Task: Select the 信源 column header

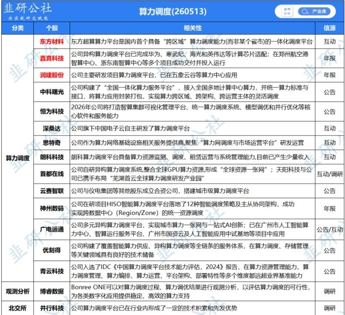Action: 329,28
